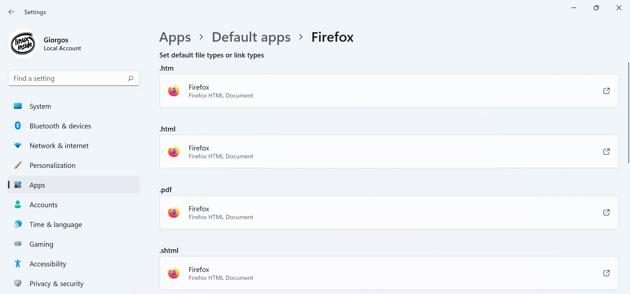
Task: Open external link icon for .htm
Action: coord(606,91)
